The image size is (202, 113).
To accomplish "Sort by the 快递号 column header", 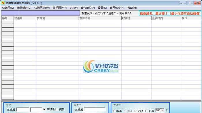I will [25, 18].
